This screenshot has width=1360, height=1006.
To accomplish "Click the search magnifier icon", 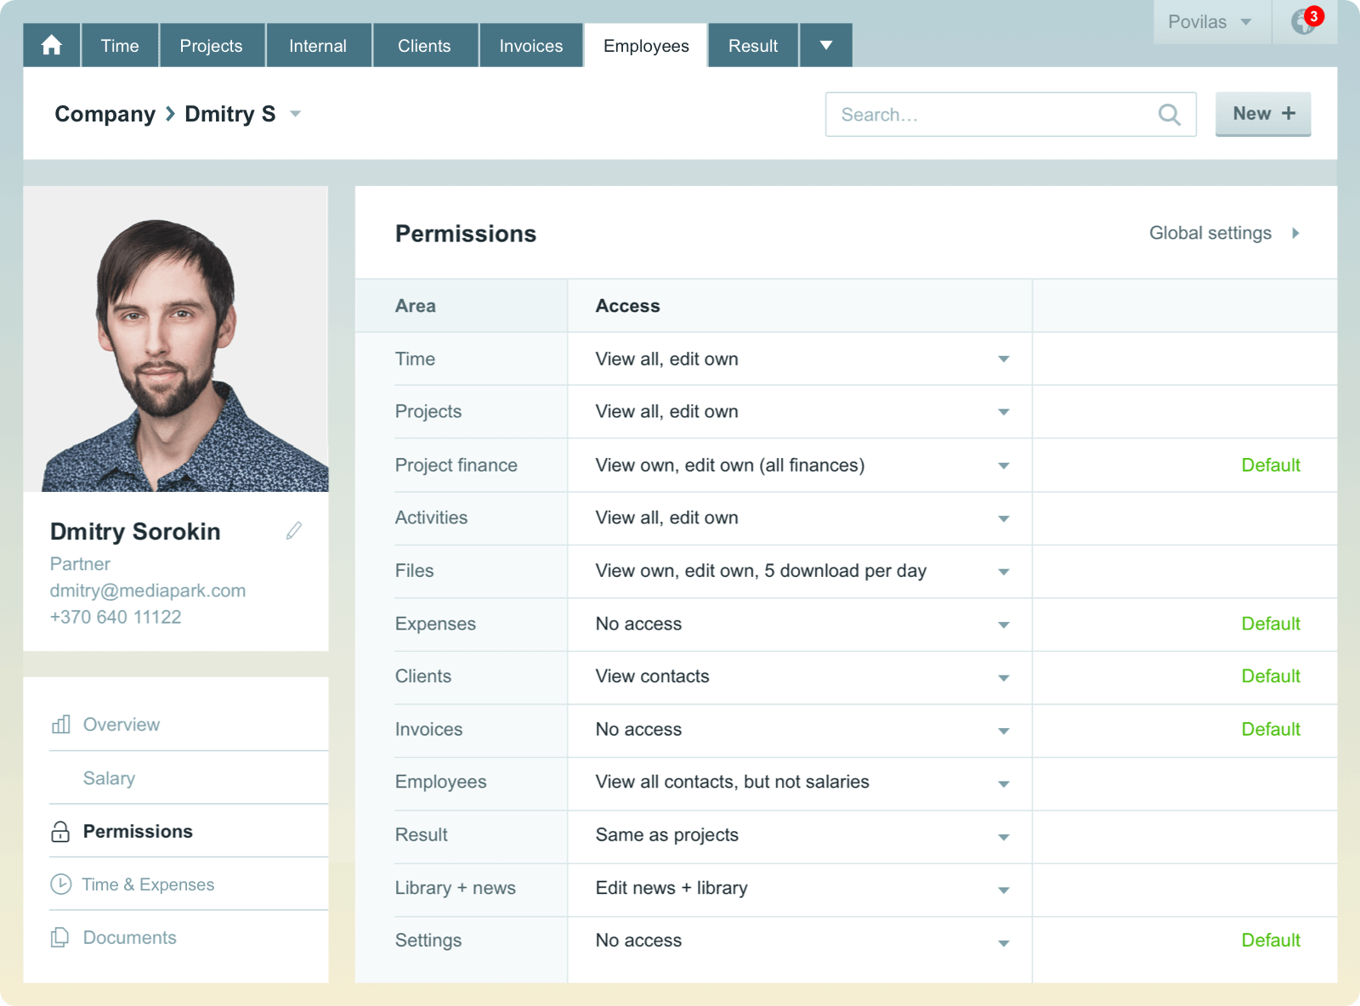I will pyautogui.click(x=1170, y=115).
